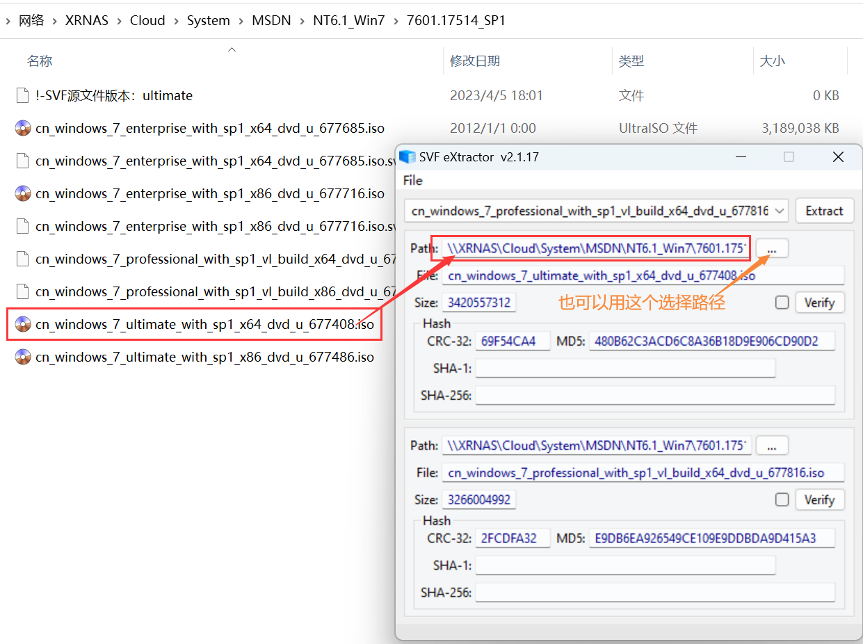Viewport: 863px width, 644px height.
Task: Select the ultimate x86 ISO disc icon
Action: [x=23, y=357]
